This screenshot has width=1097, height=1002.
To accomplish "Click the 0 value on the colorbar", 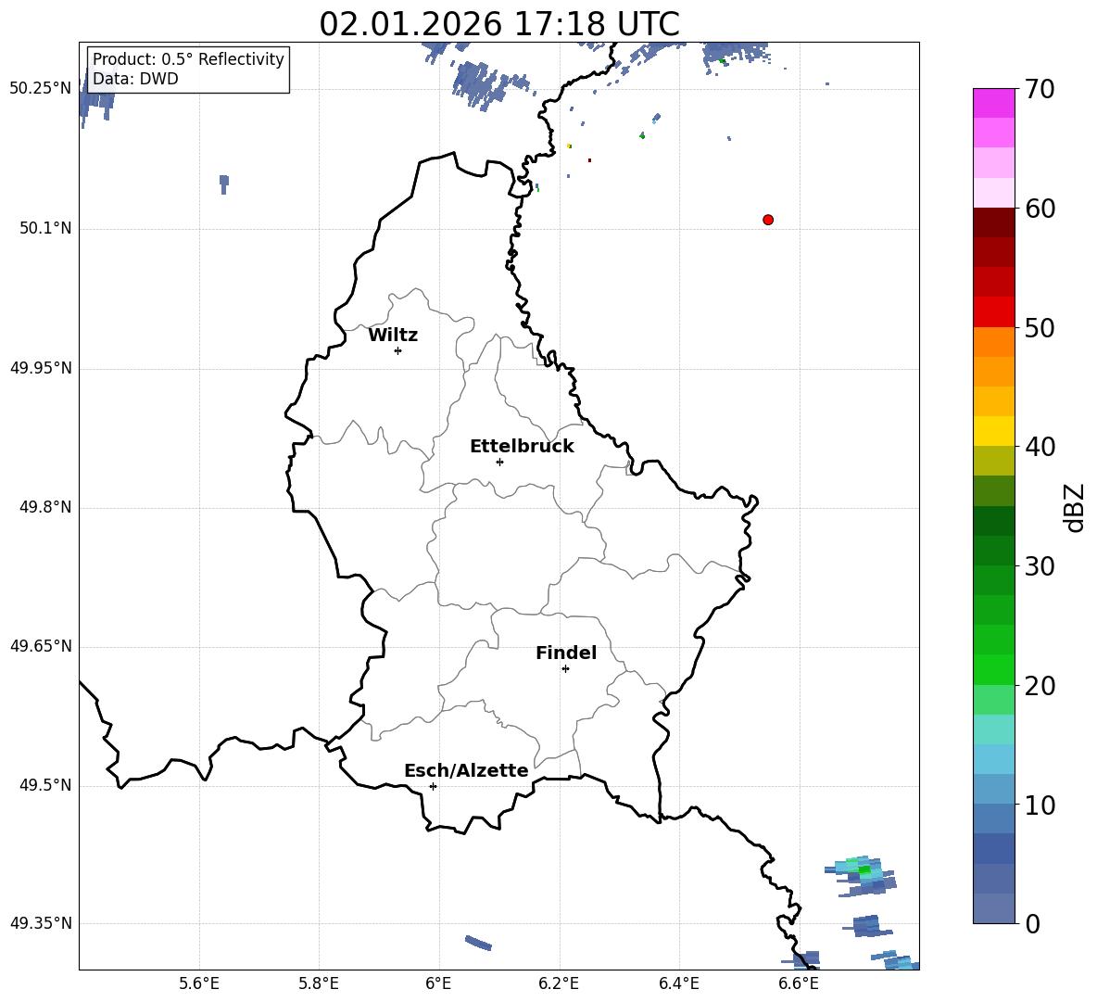I will [1032, 924].
